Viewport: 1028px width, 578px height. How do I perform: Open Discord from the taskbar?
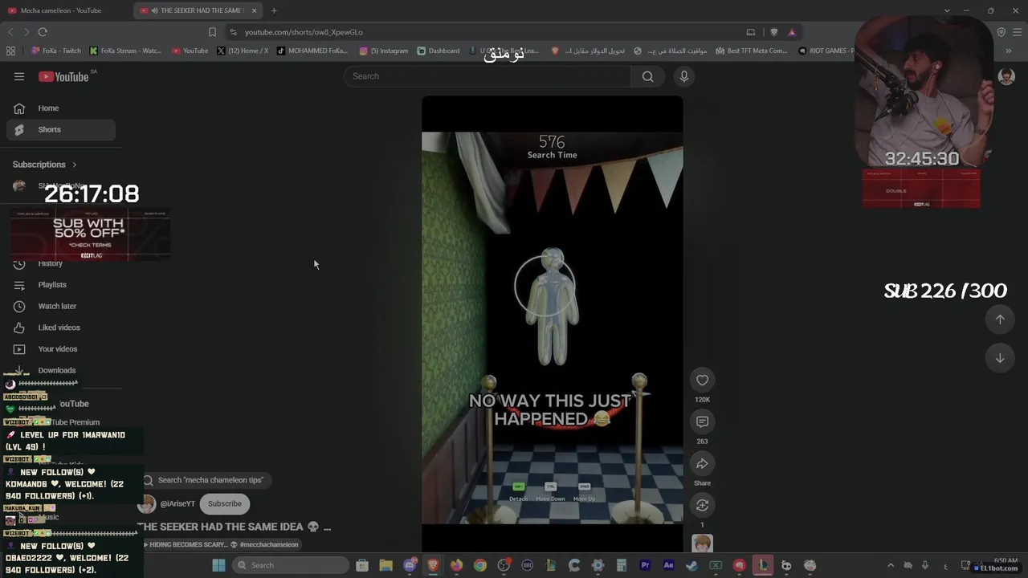410,565
